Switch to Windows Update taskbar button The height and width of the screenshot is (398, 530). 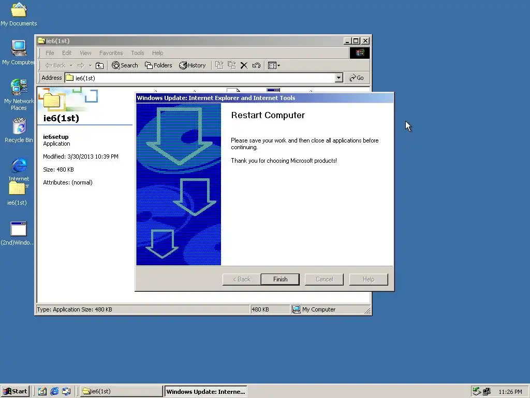[x=205, y=392]
